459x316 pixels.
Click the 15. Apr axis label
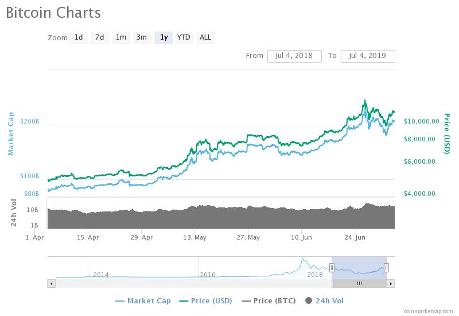(x=88, y=237)
